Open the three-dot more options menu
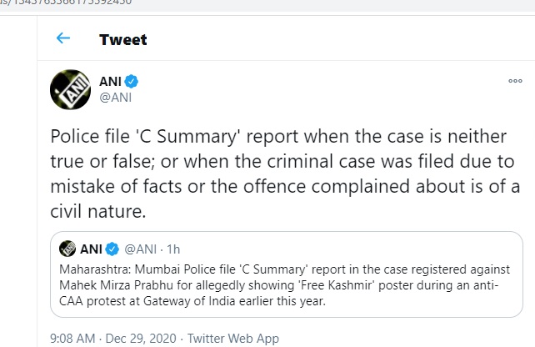 tap(514, 81)
